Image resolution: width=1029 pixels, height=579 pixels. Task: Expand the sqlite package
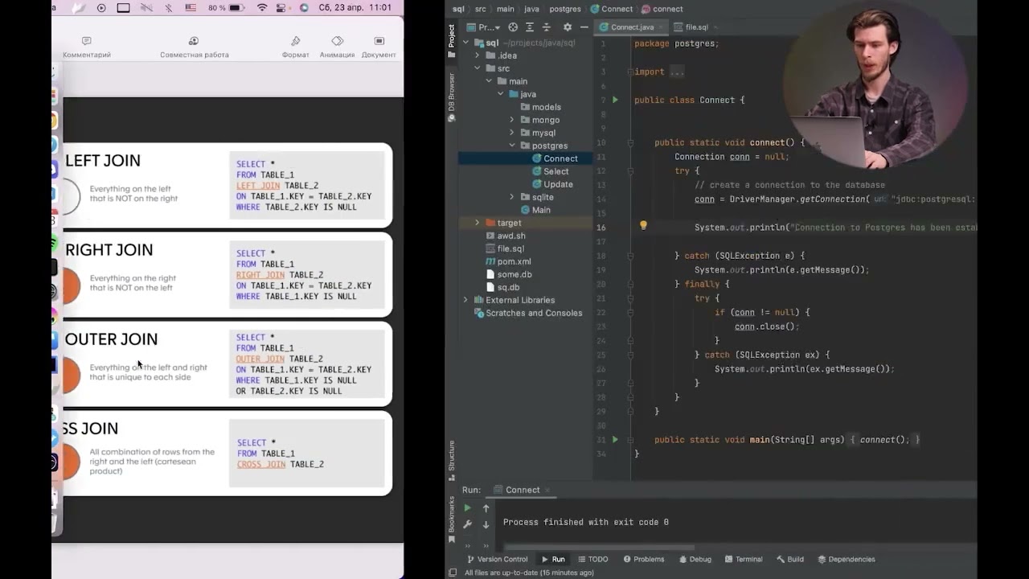[x=512, y=197]
